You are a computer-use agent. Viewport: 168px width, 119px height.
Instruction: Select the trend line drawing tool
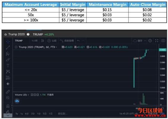8,47
